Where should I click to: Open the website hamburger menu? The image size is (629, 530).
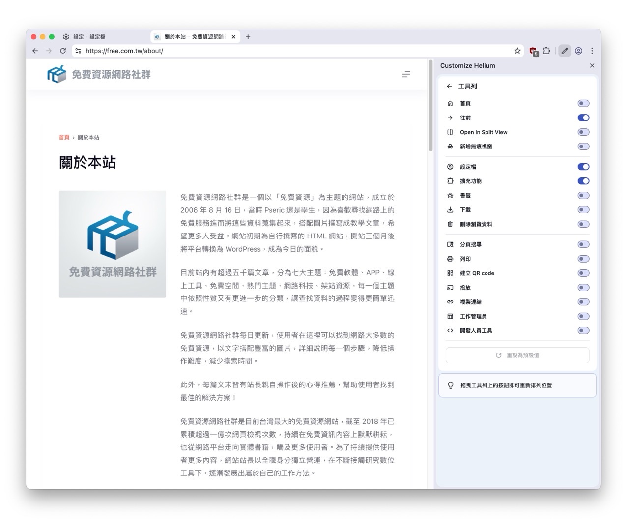point(406,74)
